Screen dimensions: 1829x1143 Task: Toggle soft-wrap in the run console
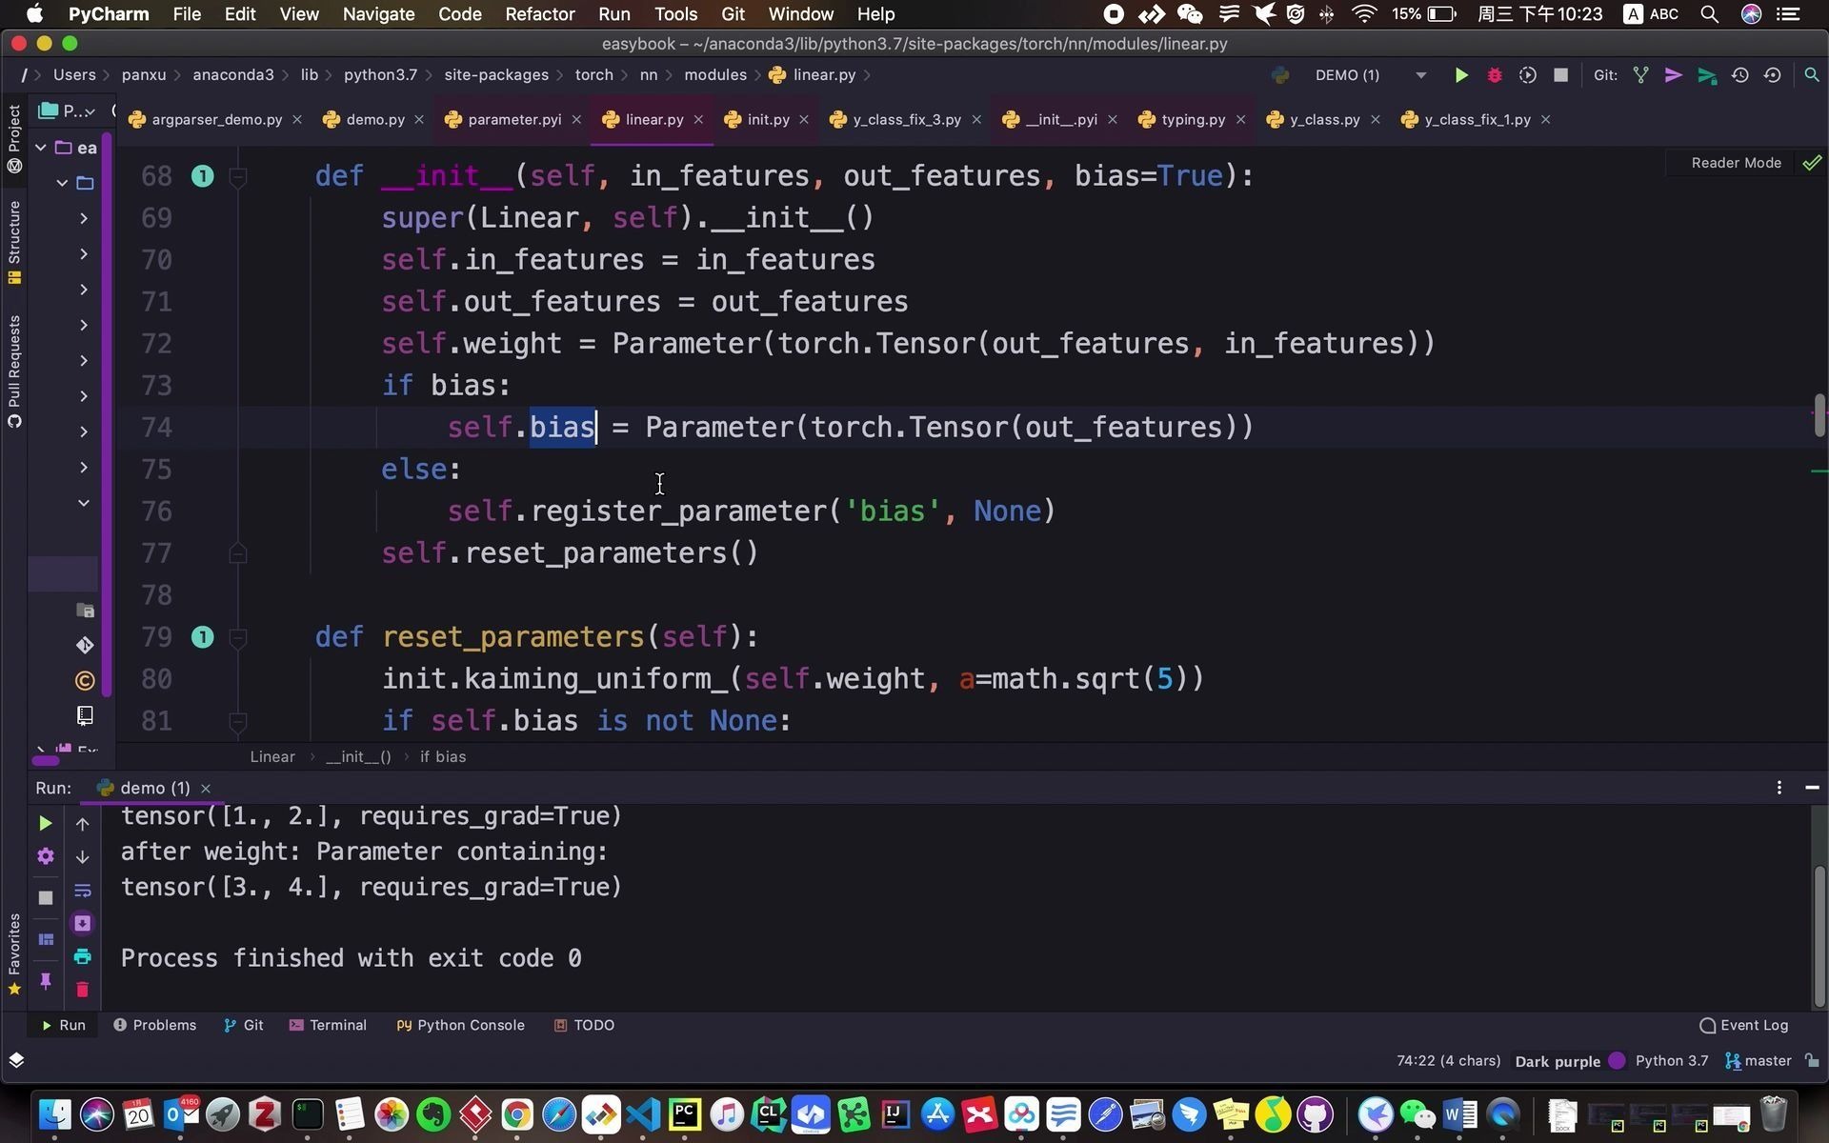click(x=83, y=890)
